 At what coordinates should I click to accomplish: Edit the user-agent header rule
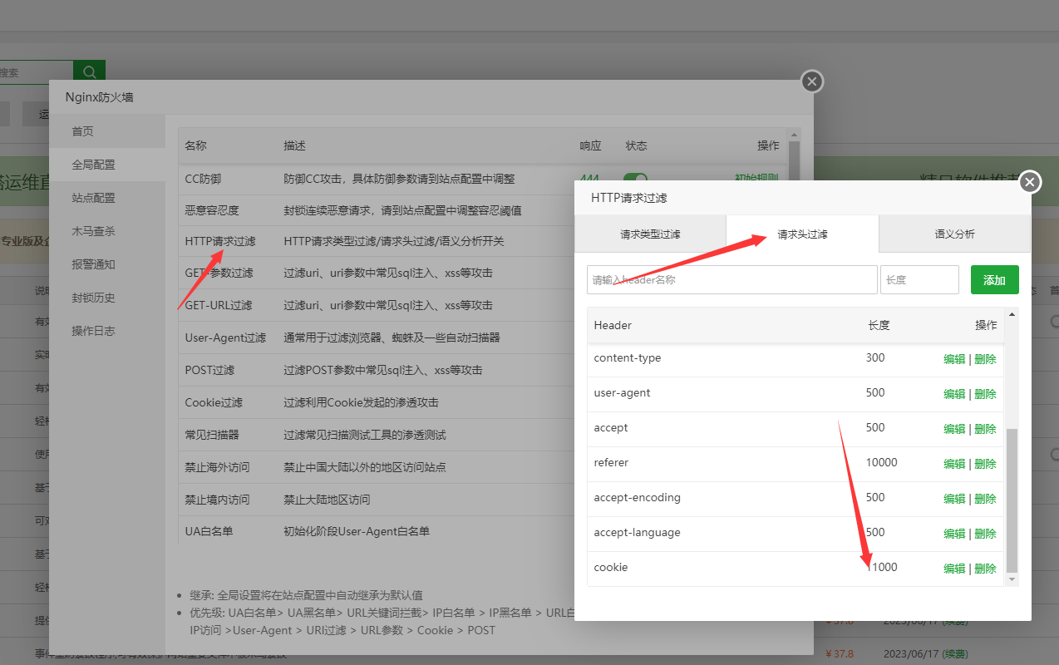(954, 394)
